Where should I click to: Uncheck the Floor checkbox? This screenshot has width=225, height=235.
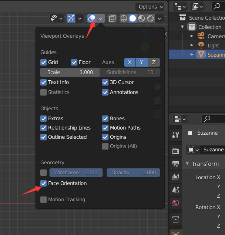point(74,62)
